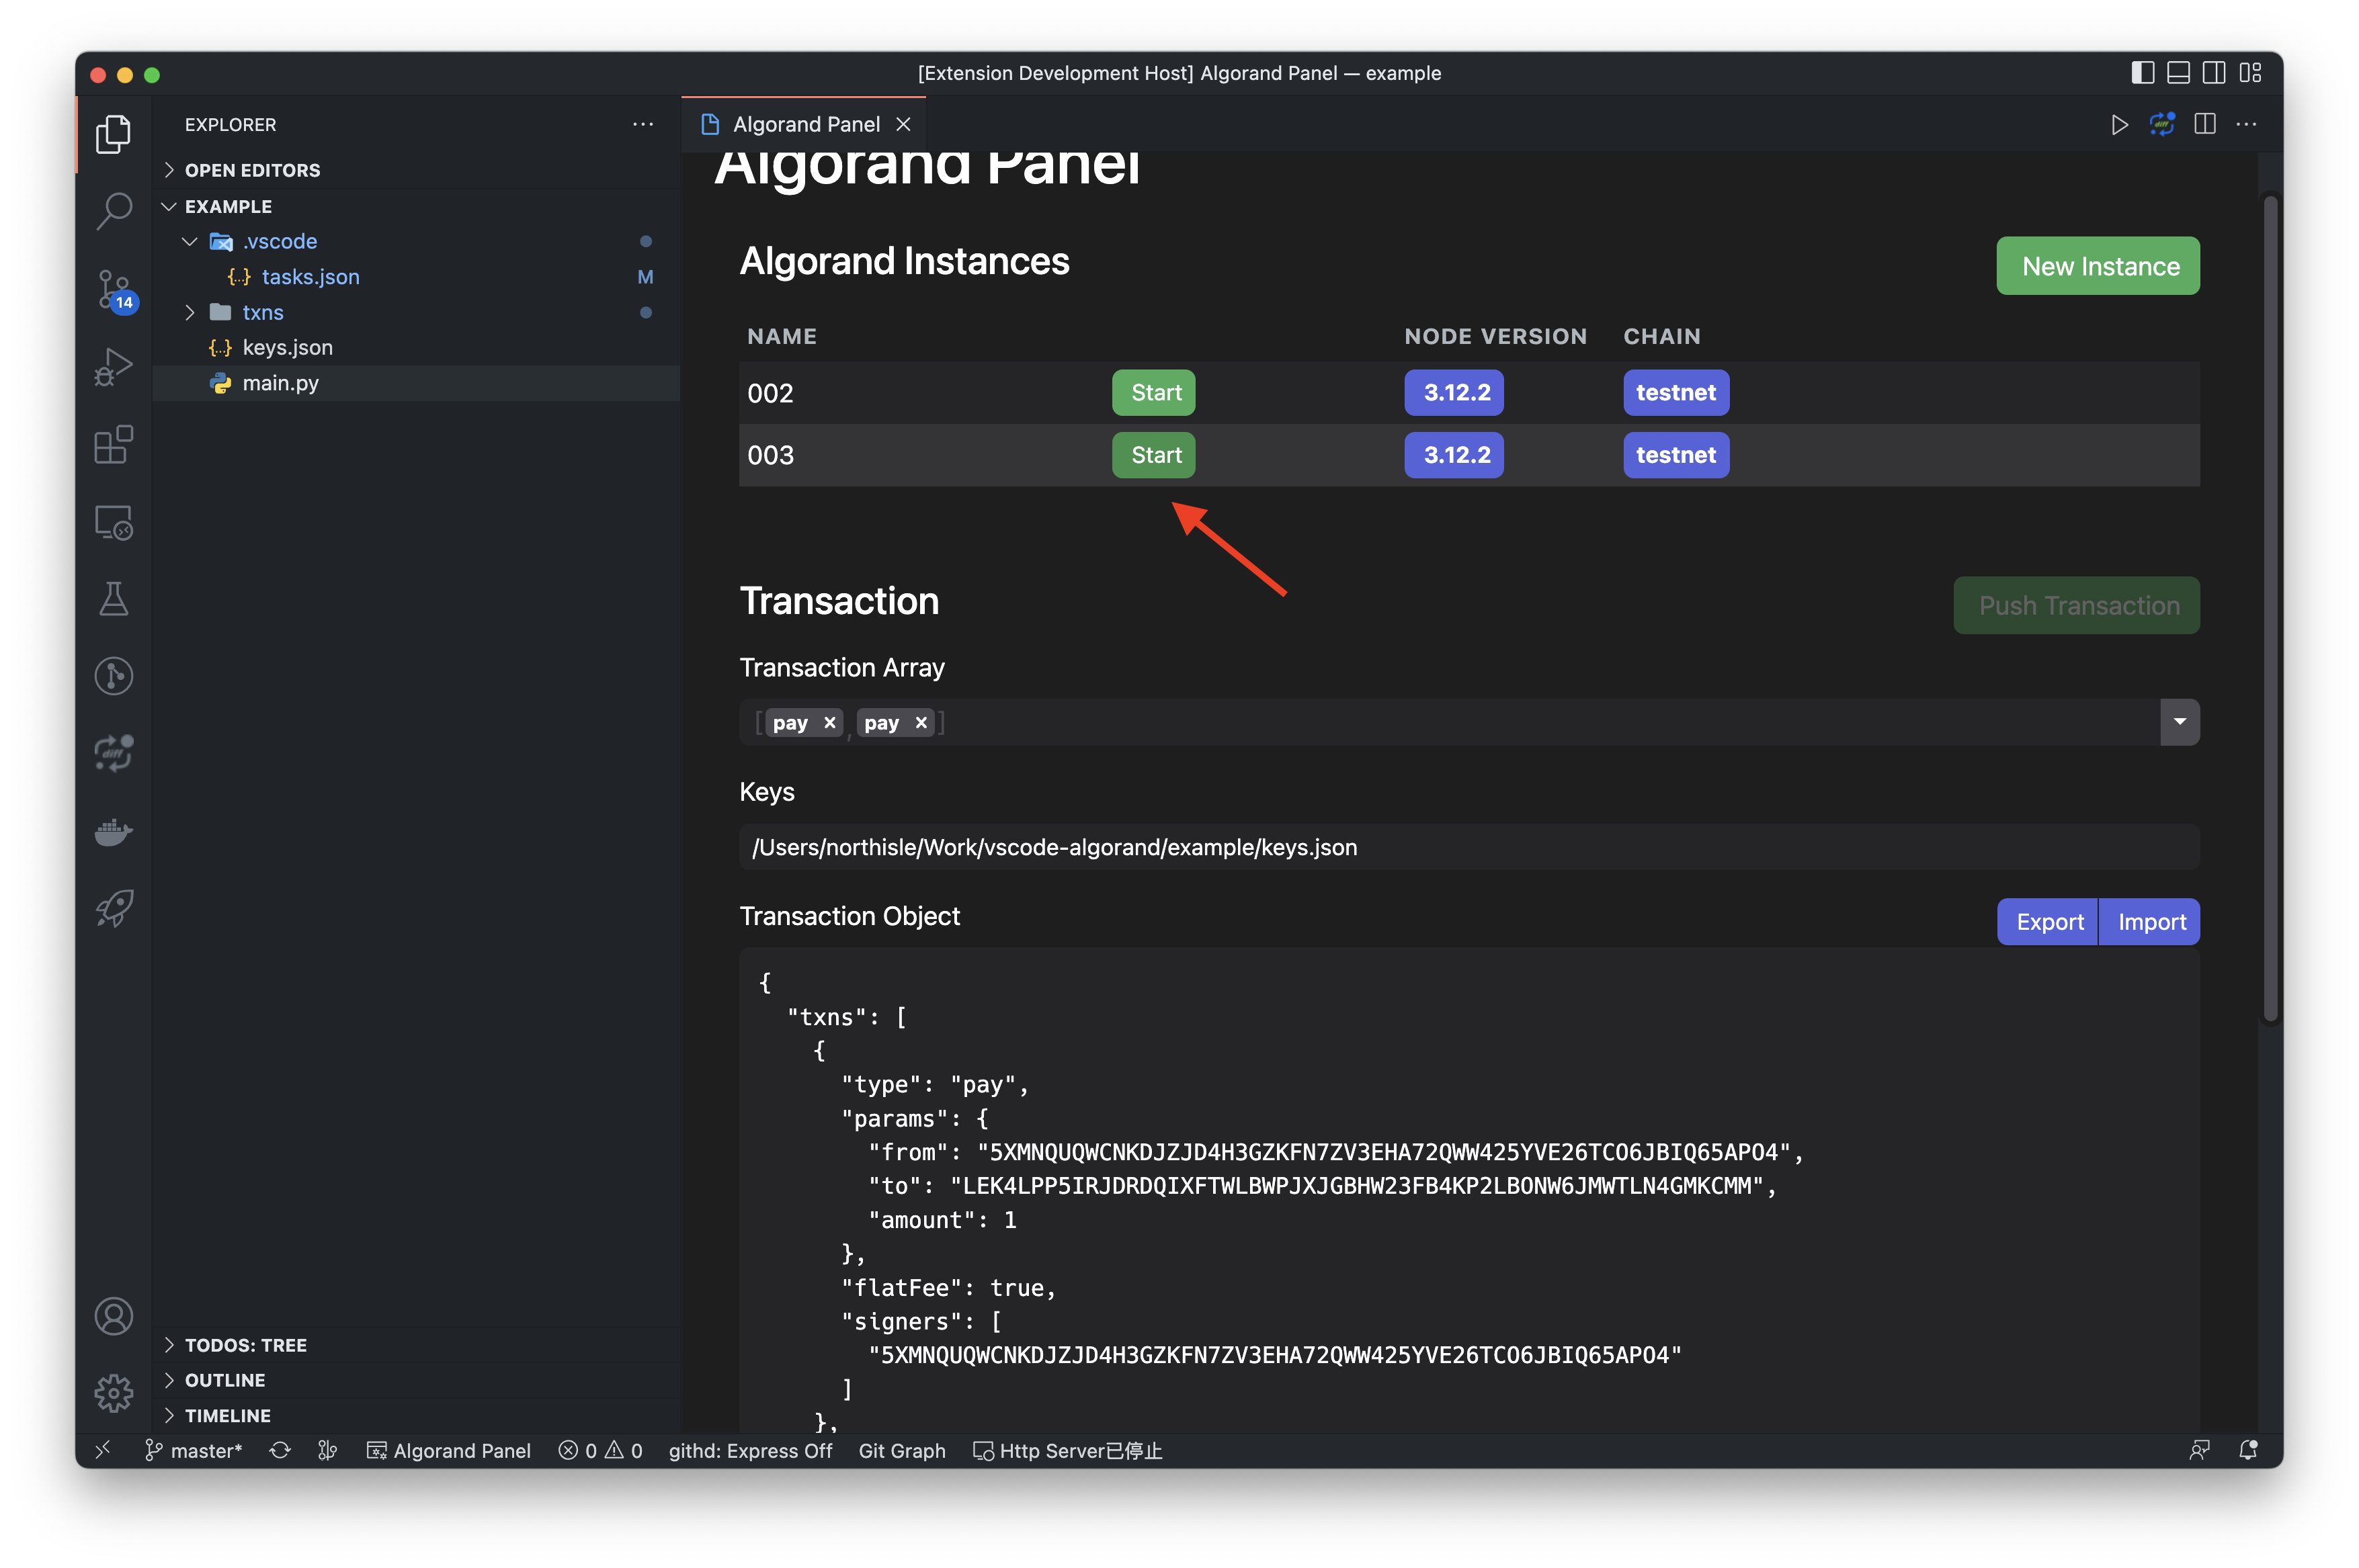2359x1568 pixels.
Task: Open the Testing flask icon
Action: click(x=114, y=598)
